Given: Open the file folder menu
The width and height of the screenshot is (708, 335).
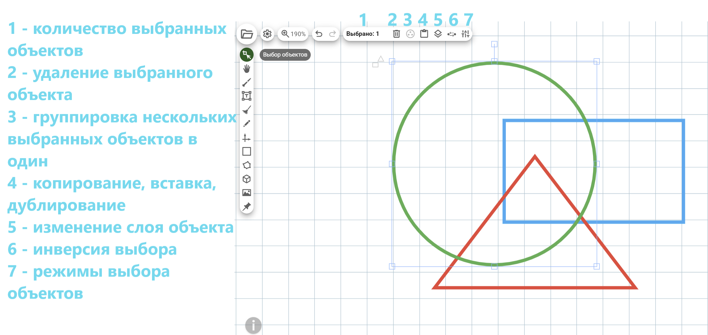Looking at the screenshot, I should point(247,34).
